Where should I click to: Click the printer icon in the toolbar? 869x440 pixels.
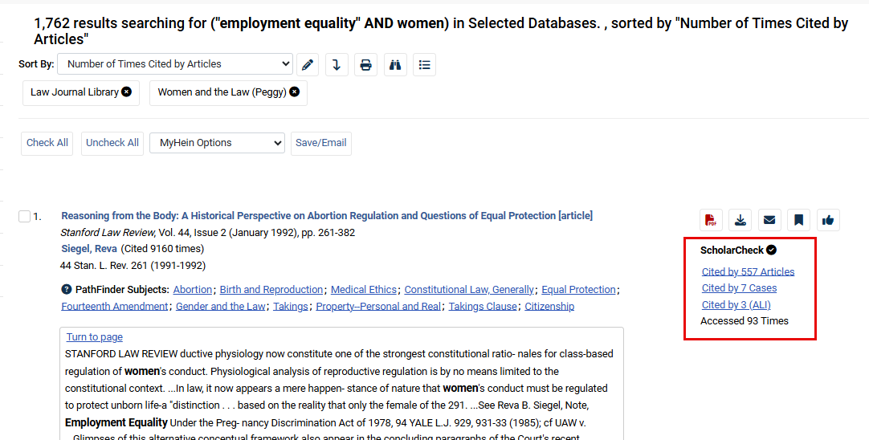point(365,65)
